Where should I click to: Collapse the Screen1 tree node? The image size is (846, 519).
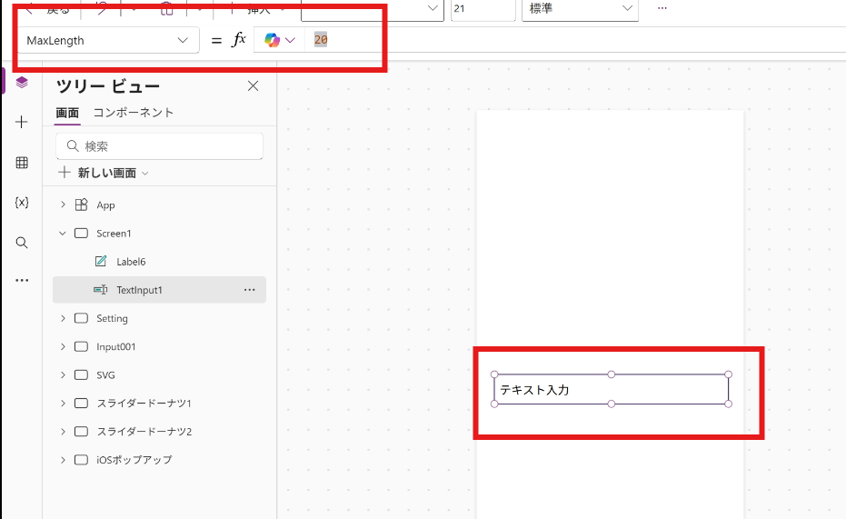63,234
